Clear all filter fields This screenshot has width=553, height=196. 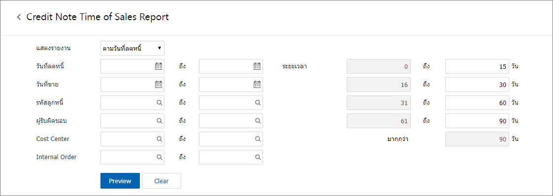tap(162, 181)
